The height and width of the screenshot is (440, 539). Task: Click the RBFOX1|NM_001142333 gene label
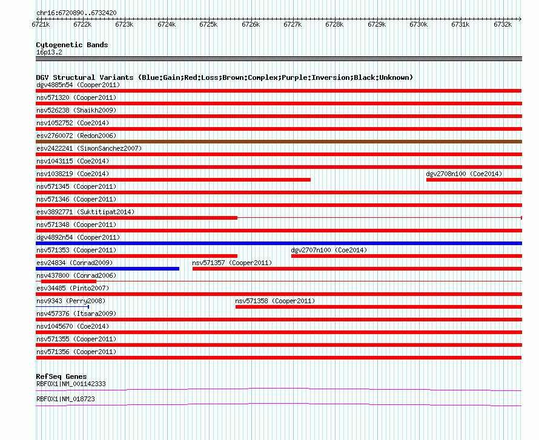(x=71, y=384)
